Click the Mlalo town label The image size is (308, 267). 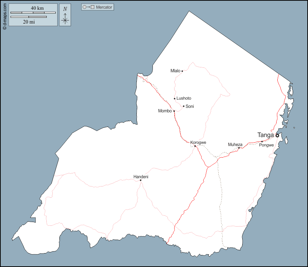coord(175,71)
